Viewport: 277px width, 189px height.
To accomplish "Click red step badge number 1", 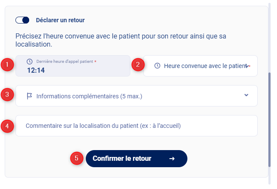I will tap(7, 65).
